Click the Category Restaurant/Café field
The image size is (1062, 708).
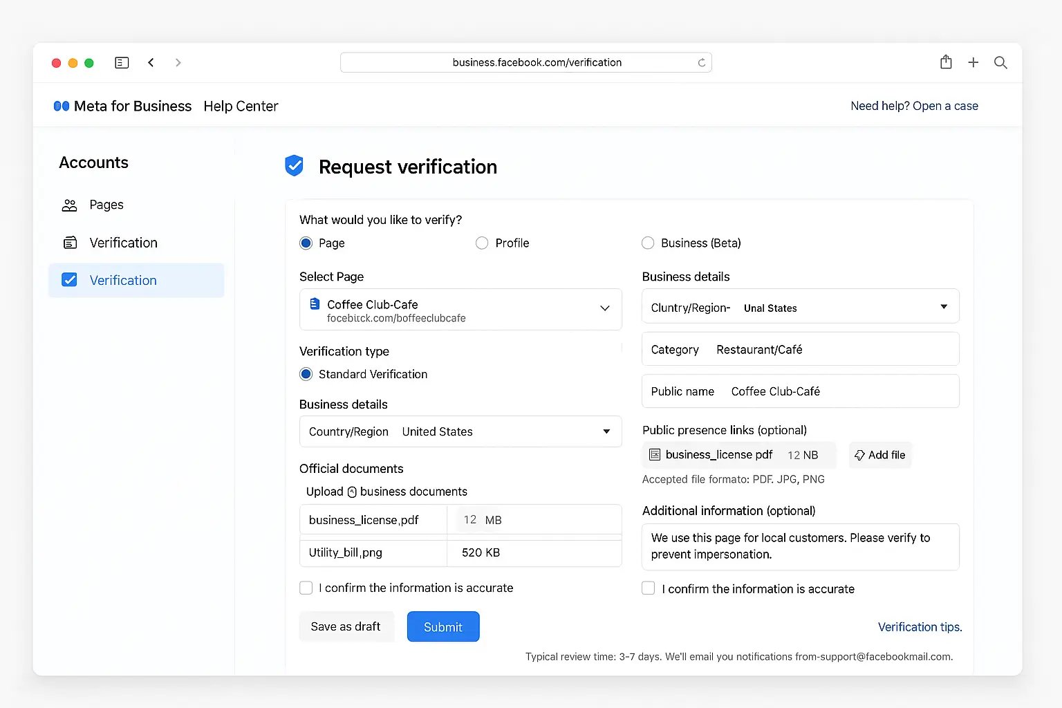801,349
